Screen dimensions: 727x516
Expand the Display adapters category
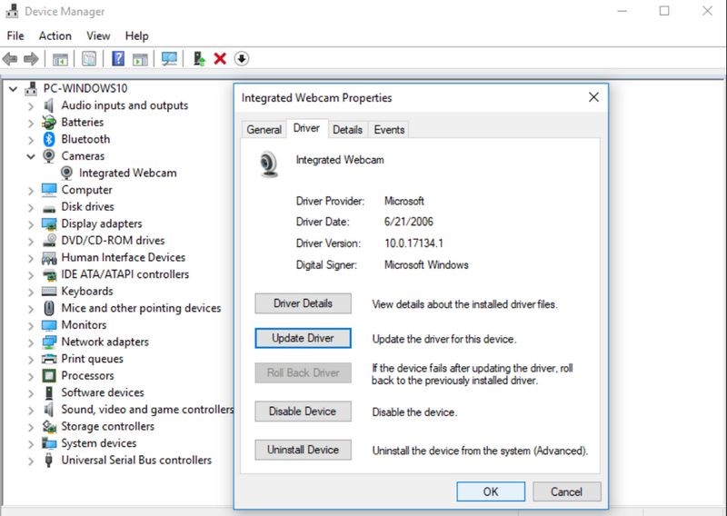31,225
